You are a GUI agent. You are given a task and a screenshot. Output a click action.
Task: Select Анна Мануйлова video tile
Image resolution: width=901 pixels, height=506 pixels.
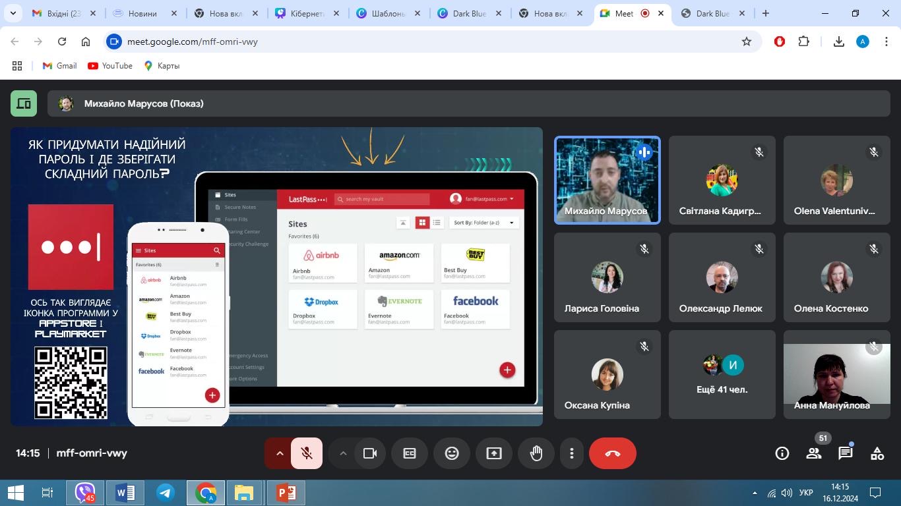837,374
